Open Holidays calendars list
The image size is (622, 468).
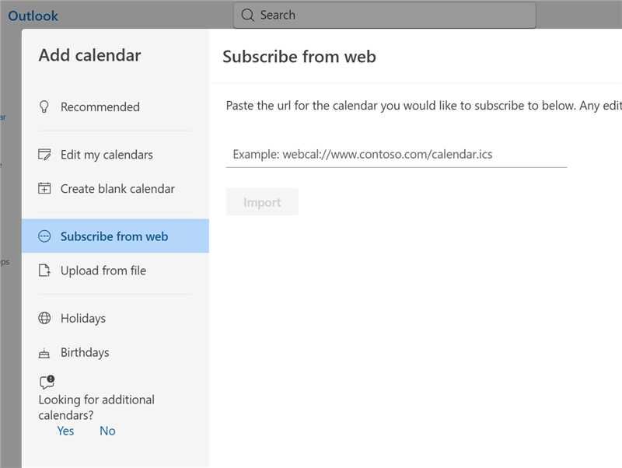[x=82, y=318]
